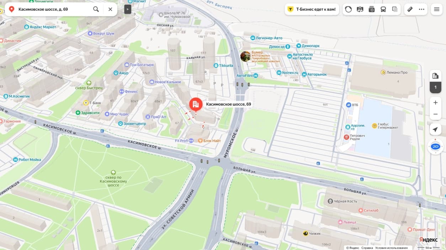Toggle the photos layer camera icon
Image resolution: width=446 pixels, height=250 pixels.
pos(372,9)
